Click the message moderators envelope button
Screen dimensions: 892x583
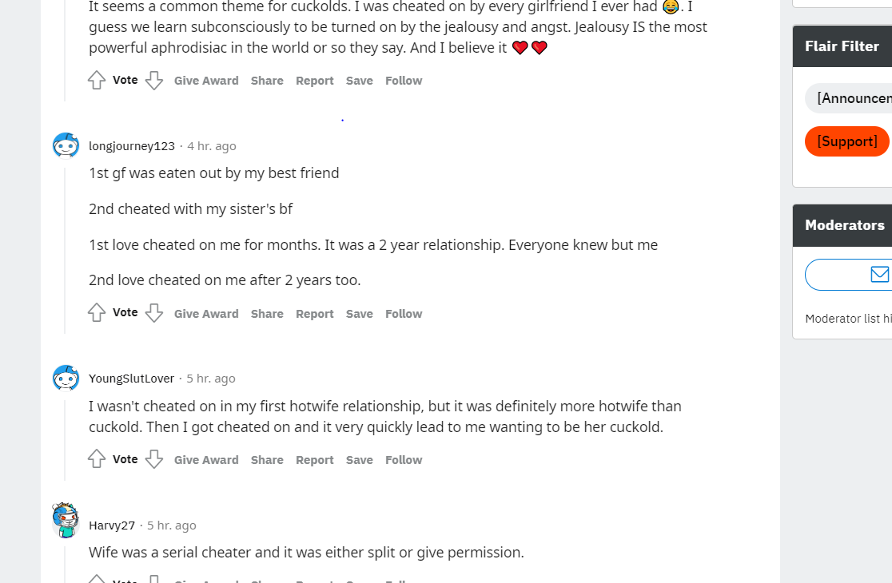pos(848,275)
